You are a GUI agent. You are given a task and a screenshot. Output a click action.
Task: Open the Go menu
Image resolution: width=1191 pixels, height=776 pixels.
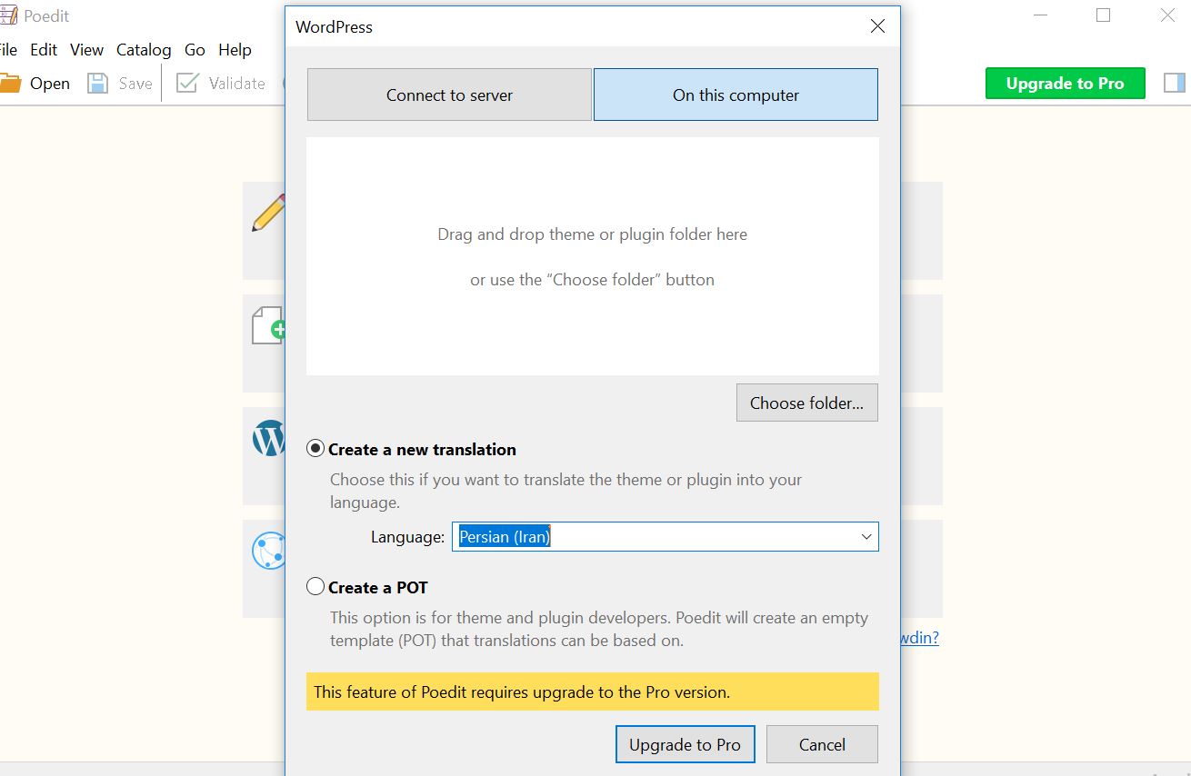(x=195, y=50)
